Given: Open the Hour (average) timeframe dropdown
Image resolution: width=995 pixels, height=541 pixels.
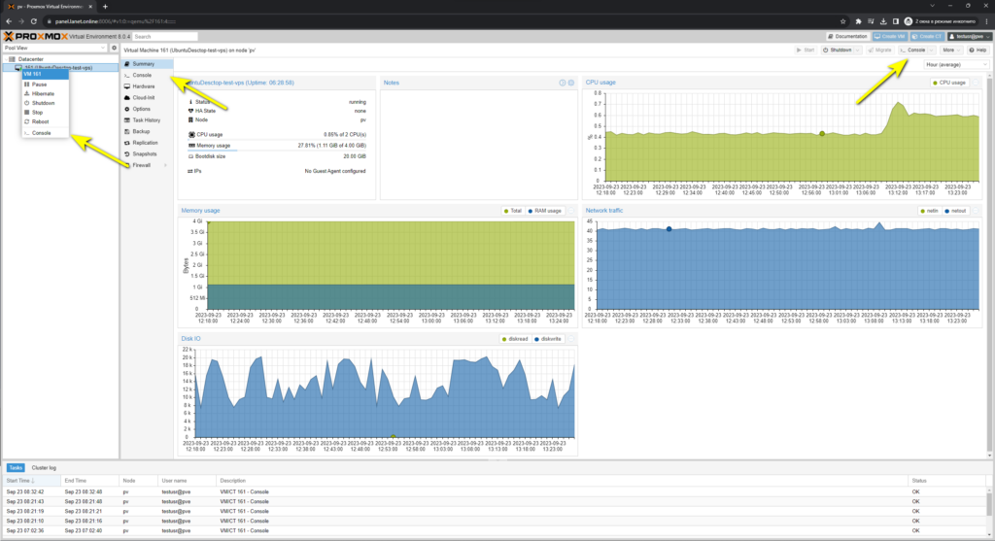Looking at the screenshot, I should coord(955,64).
